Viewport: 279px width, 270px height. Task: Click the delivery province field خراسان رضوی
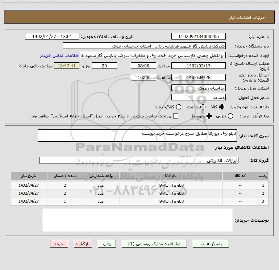click(x=199, y=88)
